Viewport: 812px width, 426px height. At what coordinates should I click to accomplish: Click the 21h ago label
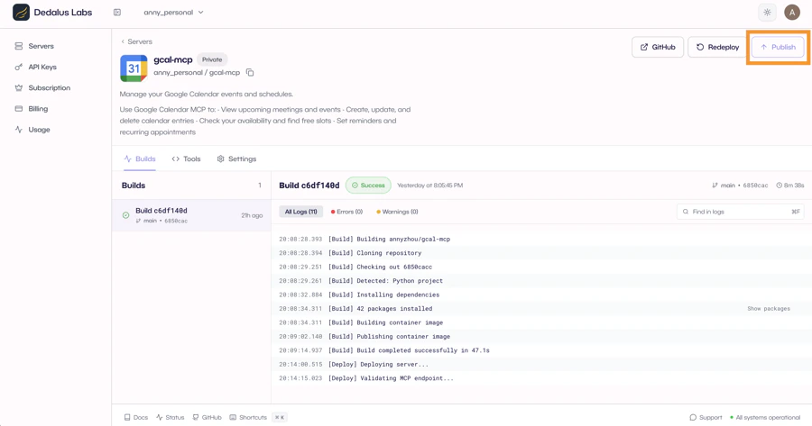(252, 215)
